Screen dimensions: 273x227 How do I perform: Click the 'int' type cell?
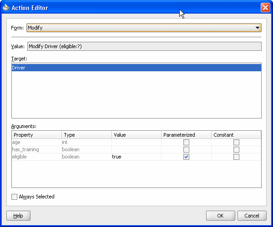pos(87,142)
